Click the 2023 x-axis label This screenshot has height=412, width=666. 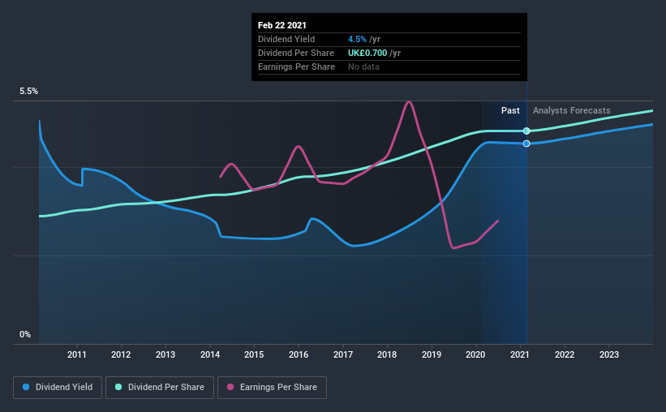pyautogui.click(x=609, y=354)
